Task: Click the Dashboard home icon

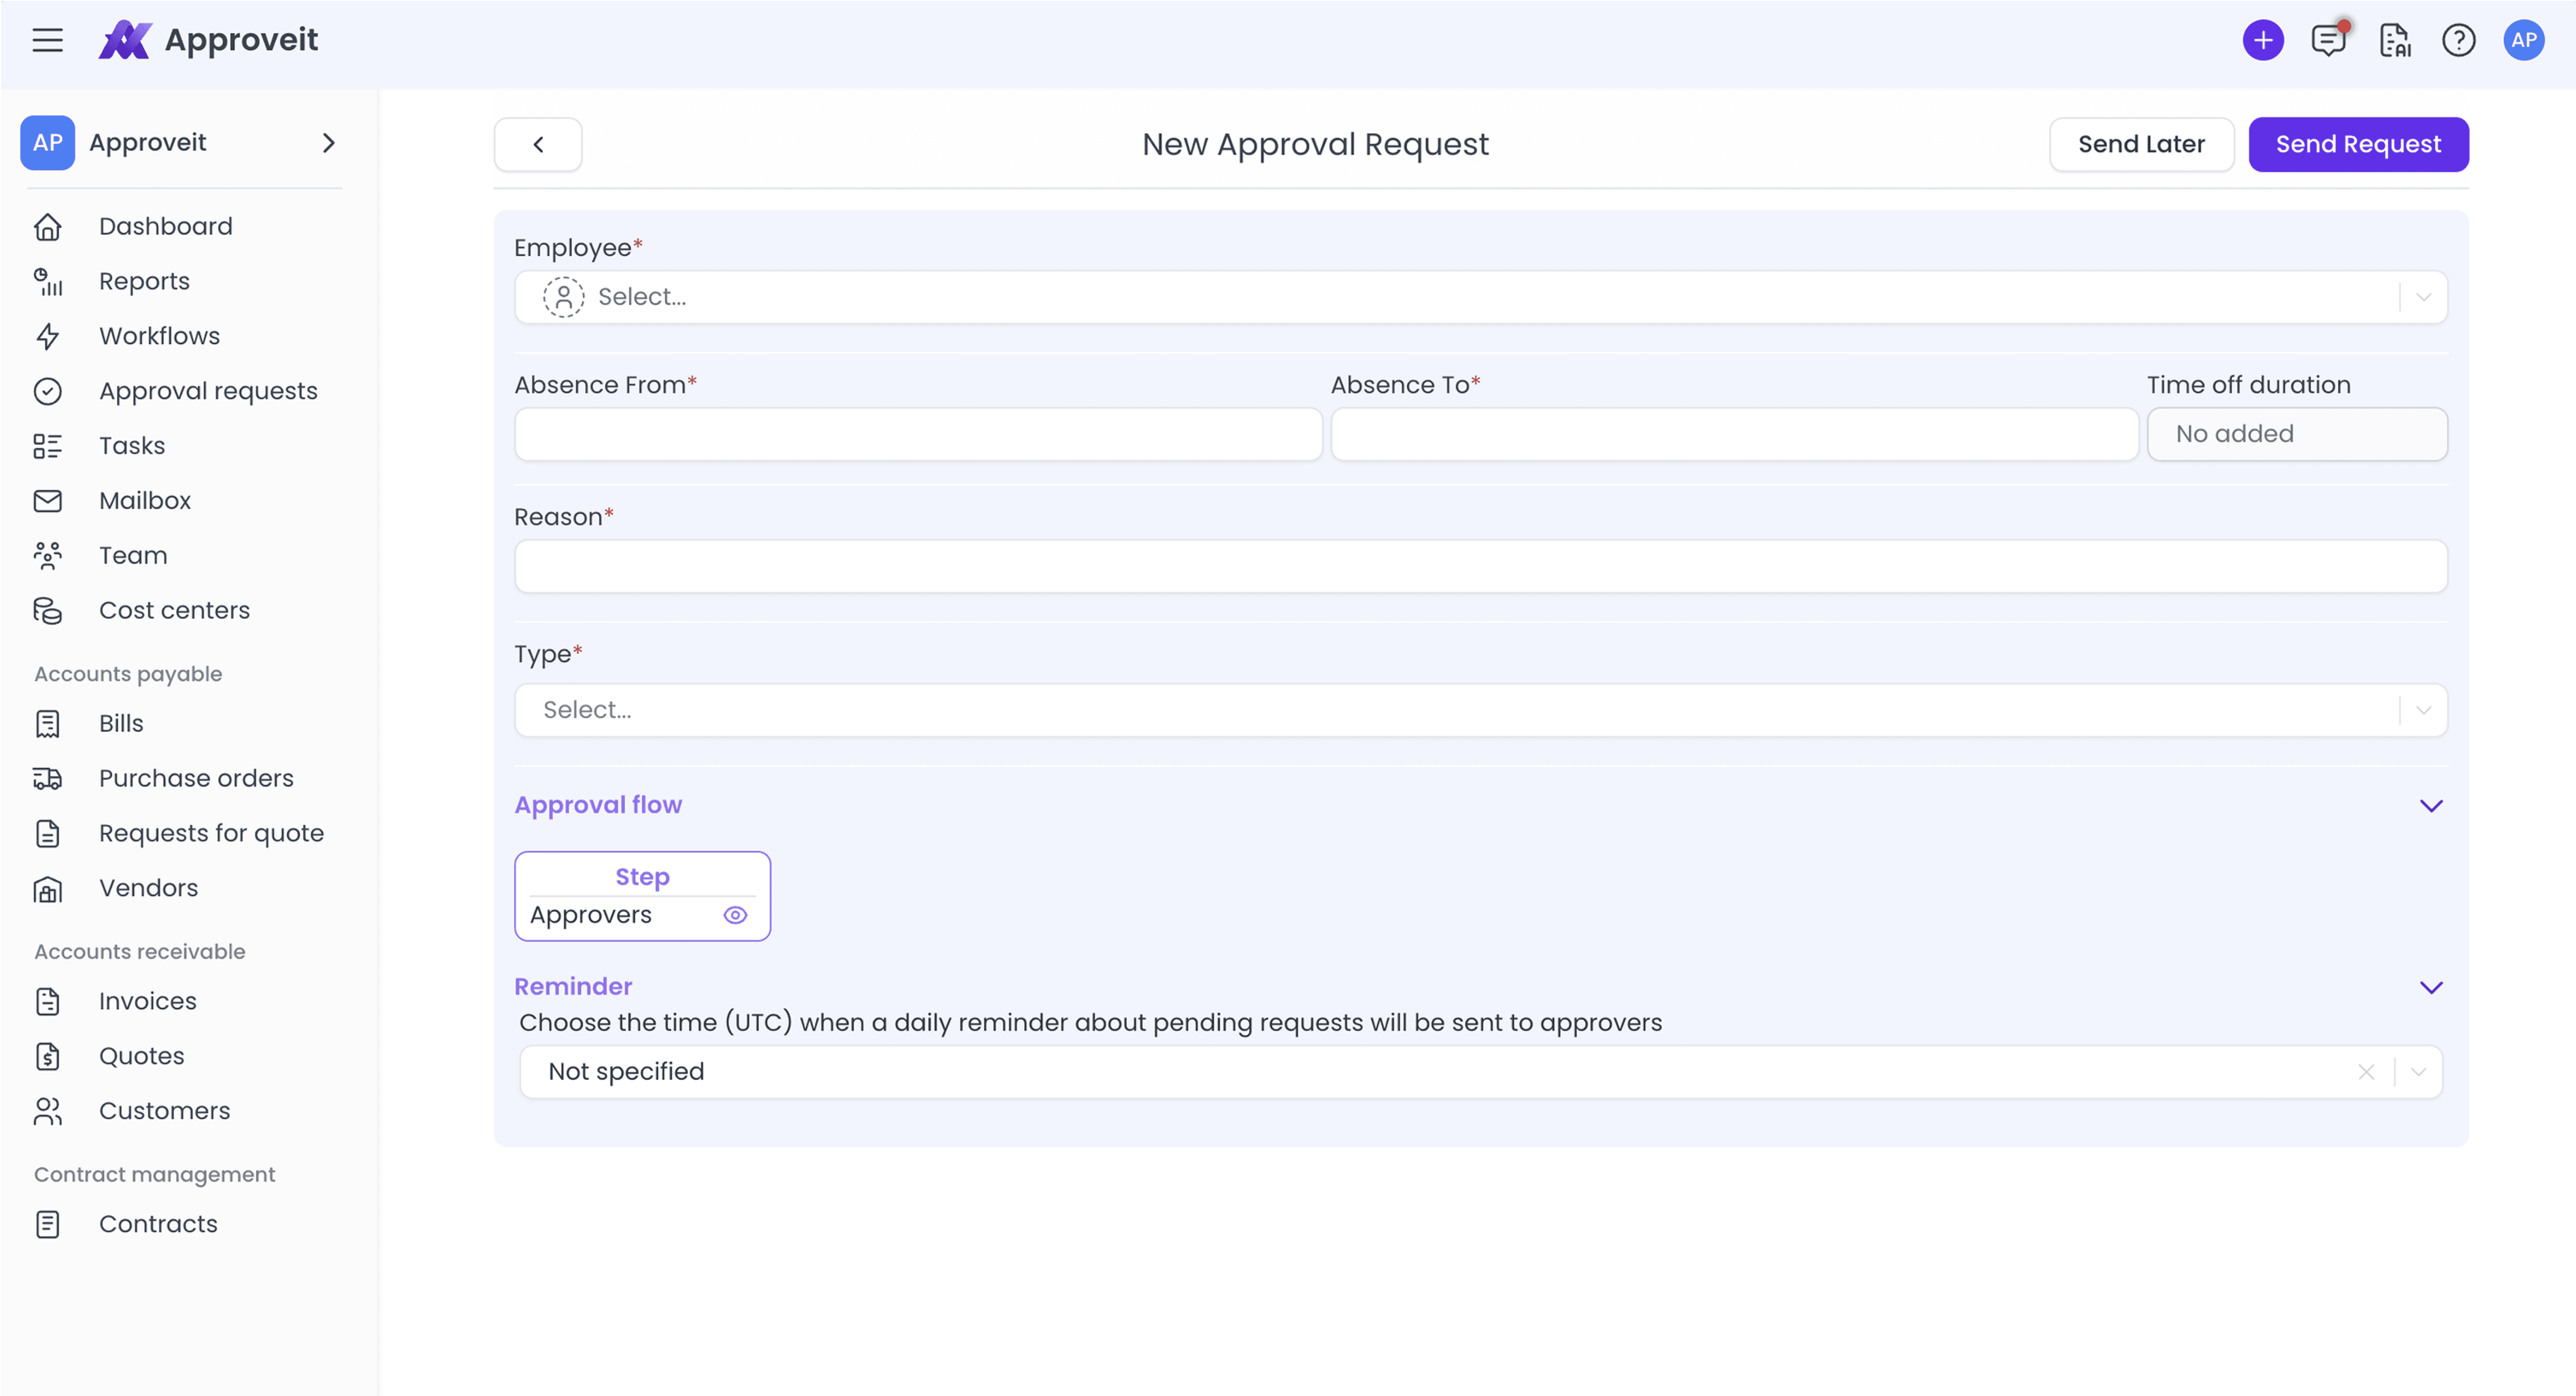Action: pos(47,227)
